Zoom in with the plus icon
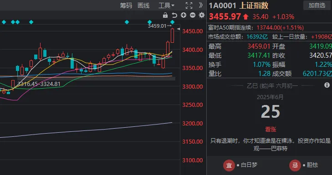Image resolution: width=332 pixels, height=175 pixels. click(184, 15)
